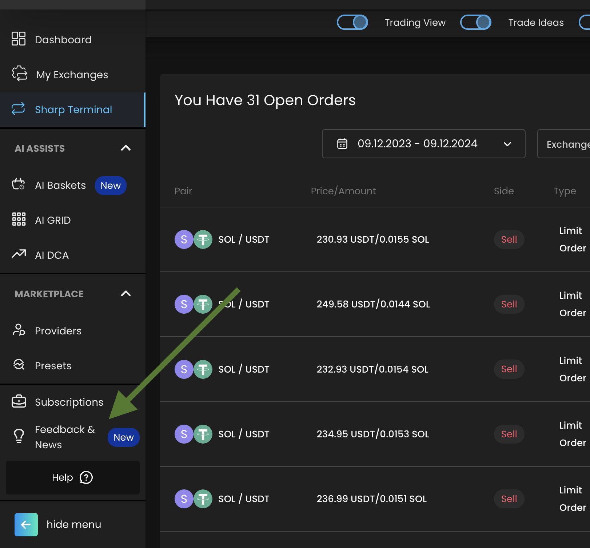The image size is (590, 548).
Task: Click the Help button
Action: [73, 477]
